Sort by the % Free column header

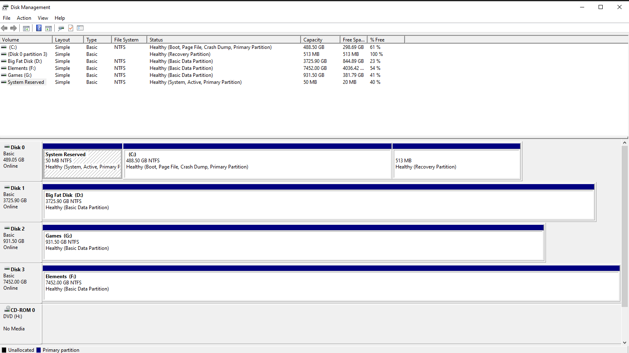pyautogui.click(x=386, y=40)
